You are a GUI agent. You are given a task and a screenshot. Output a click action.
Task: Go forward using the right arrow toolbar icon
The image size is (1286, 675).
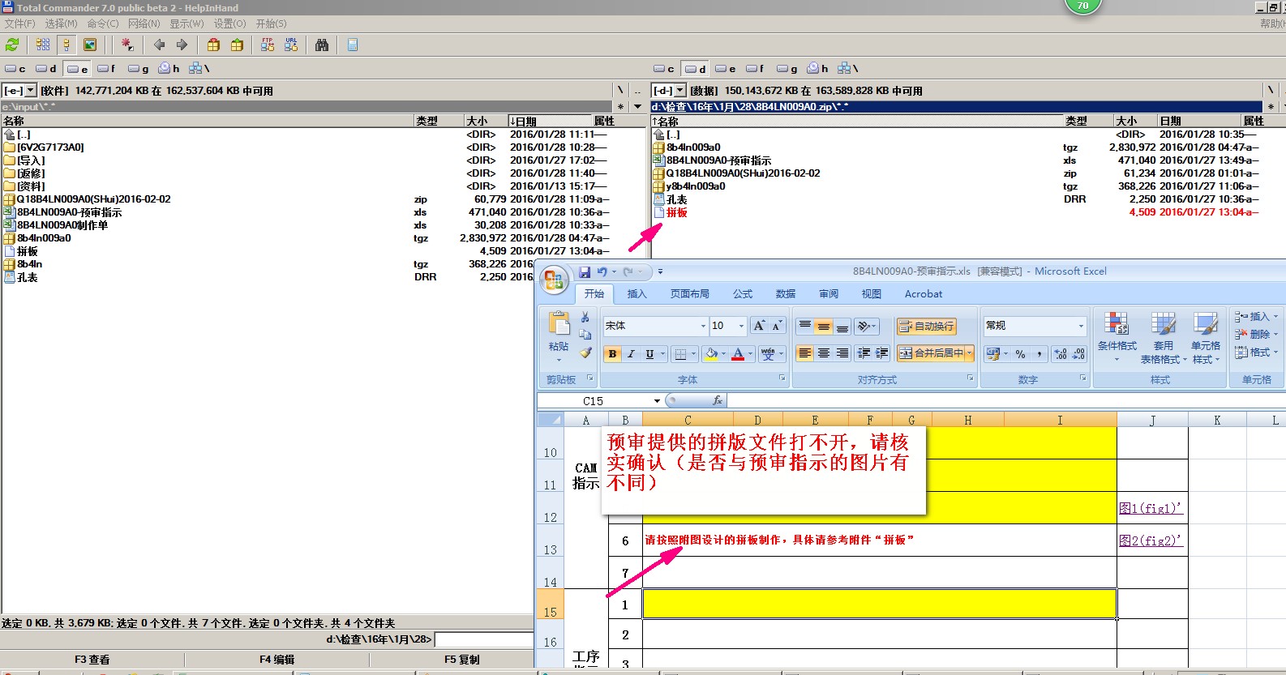tap(182, 45)
